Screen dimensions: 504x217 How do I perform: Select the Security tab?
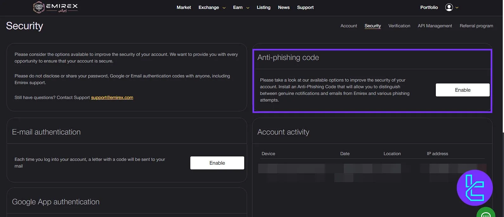pos(373,26)
